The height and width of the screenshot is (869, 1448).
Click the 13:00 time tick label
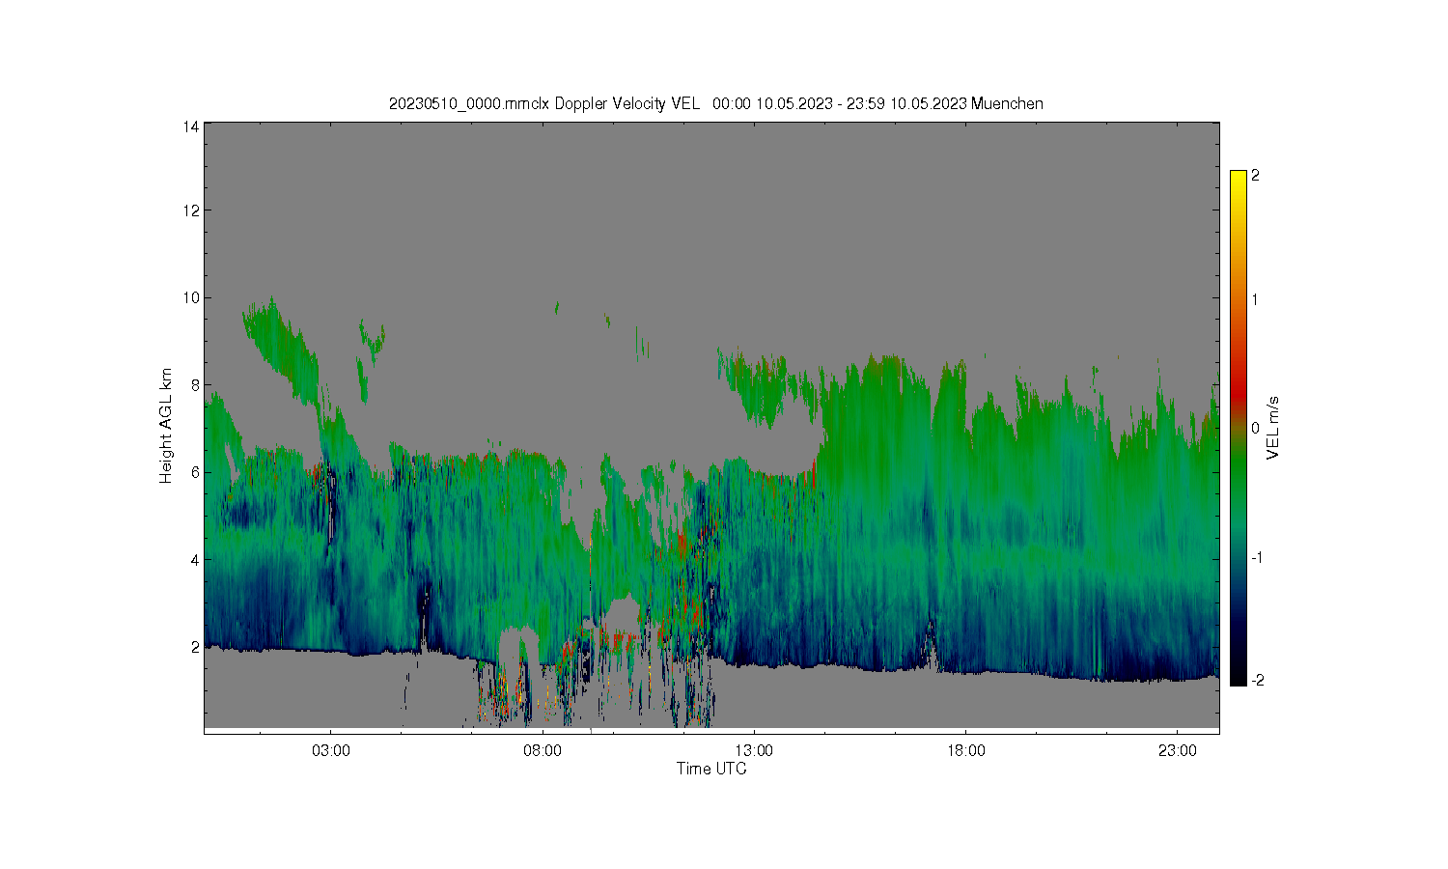[754, 750]
